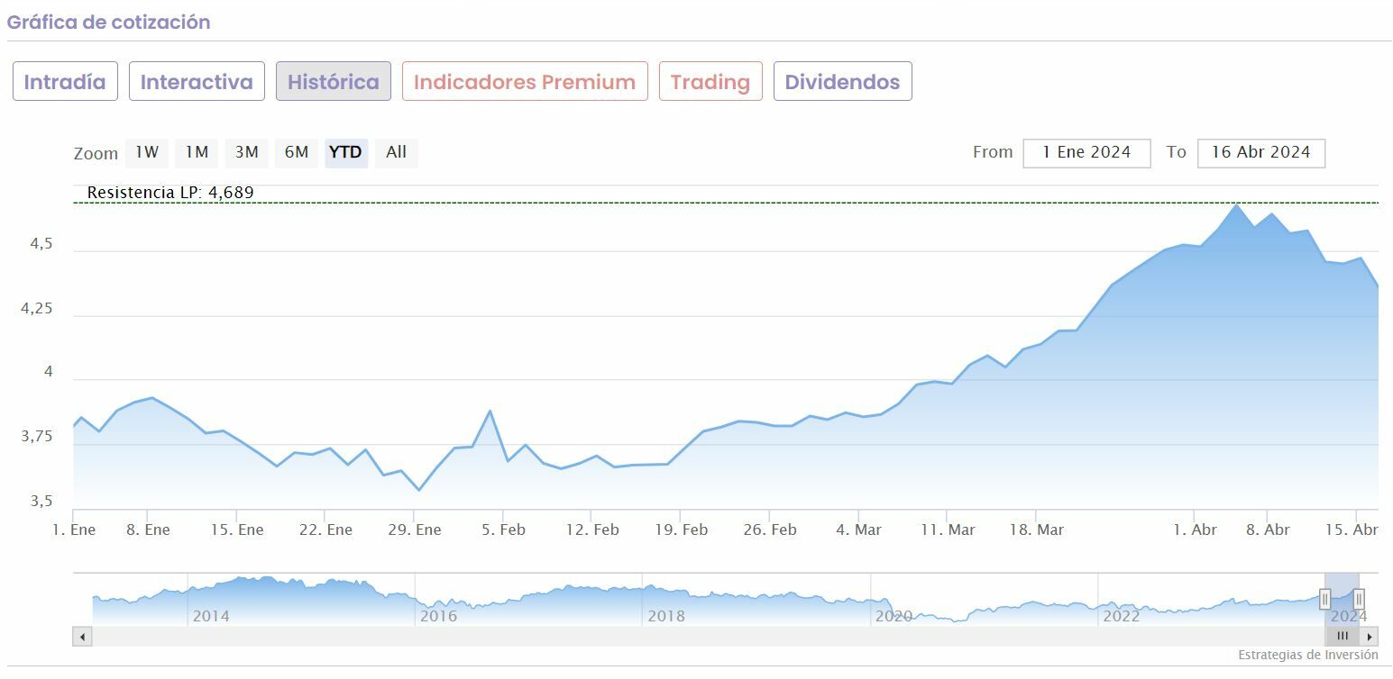Toggle the YTD zoom range
Screen dimensions: 1393x679
[x=345, y=153]
